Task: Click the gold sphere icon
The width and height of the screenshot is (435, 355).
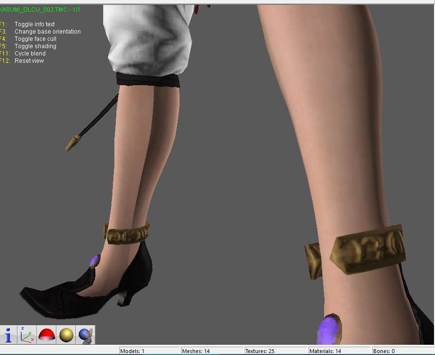Action: pyautogui.click(x=66, y=335)
